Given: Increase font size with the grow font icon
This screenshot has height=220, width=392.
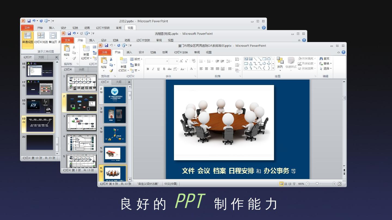Looking at the screenshot, I should [181, 61].
